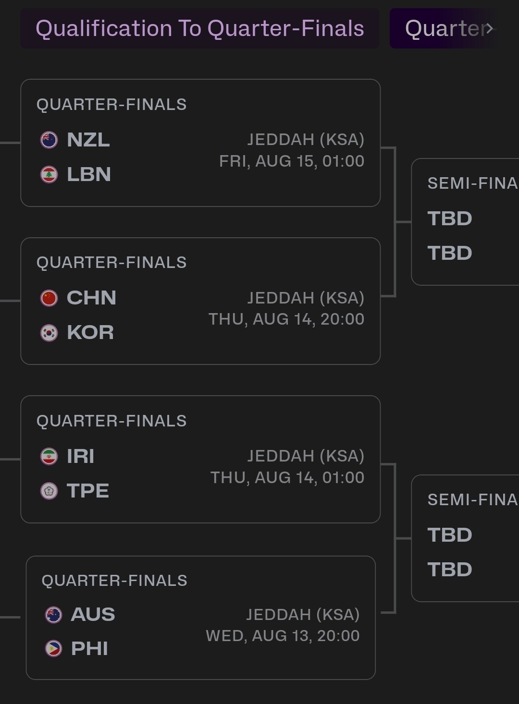View the second Semi-Finals TBD match card
This screenshot has width=519, height=704.
point(465,538)
